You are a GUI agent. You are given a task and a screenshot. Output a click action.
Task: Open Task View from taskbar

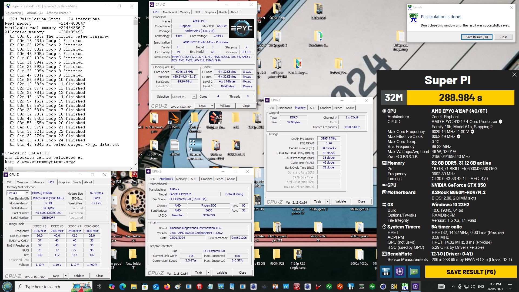(x=99, y=287)
